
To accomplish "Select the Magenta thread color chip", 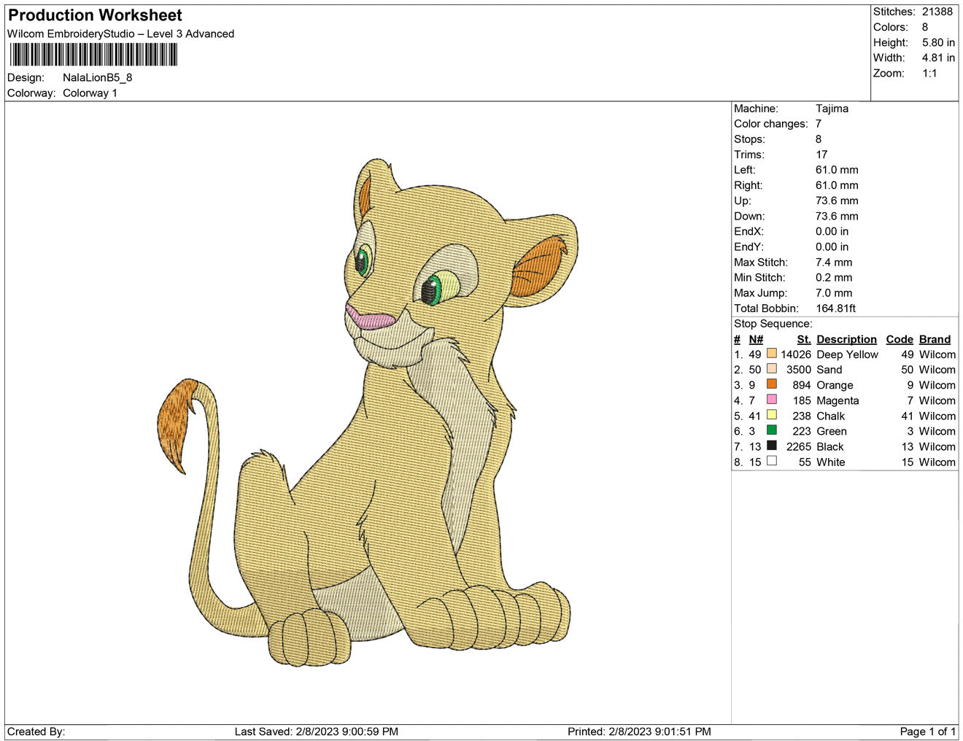I will point(772,400).
